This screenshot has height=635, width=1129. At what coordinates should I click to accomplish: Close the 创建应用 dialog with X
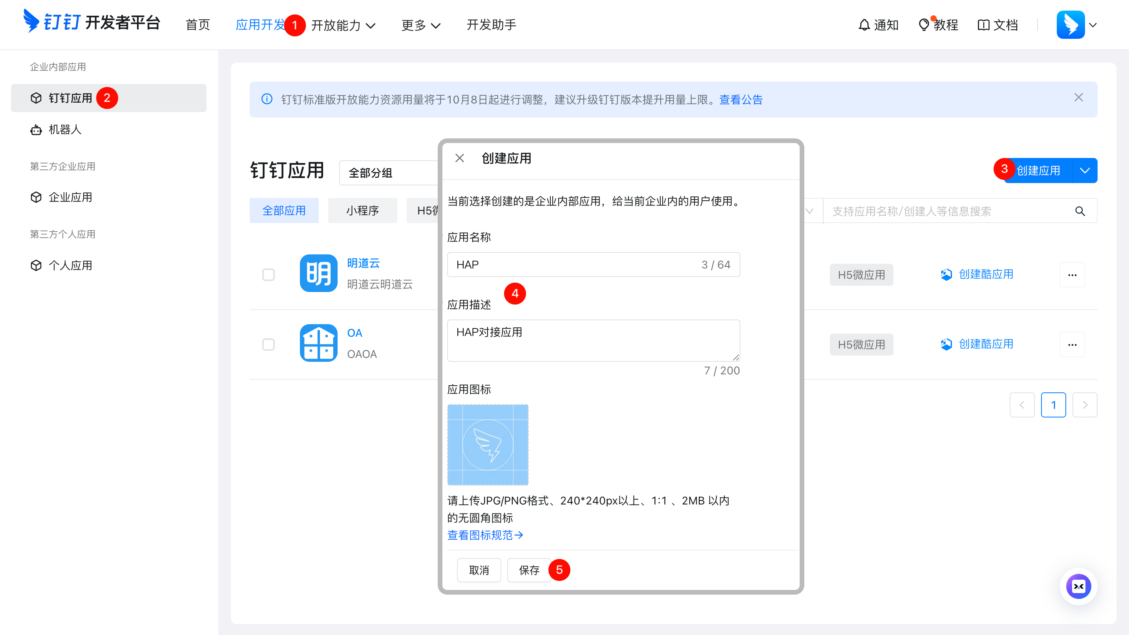(x=459, y=158)
